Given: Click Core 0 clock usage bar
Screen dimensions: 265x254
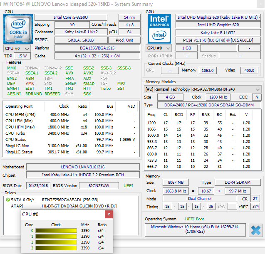Looking at the screenshot, I should point(56,231).
